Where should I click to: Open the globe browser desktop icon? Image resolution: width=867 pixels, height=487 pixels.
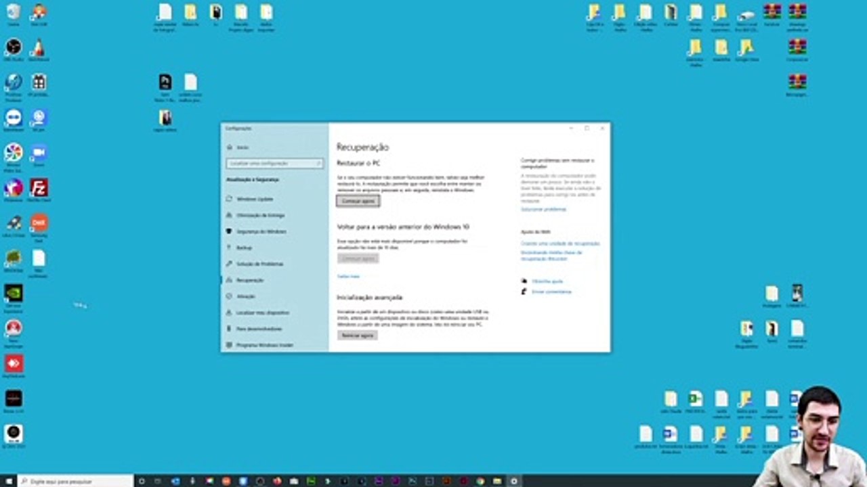[13, 83]
